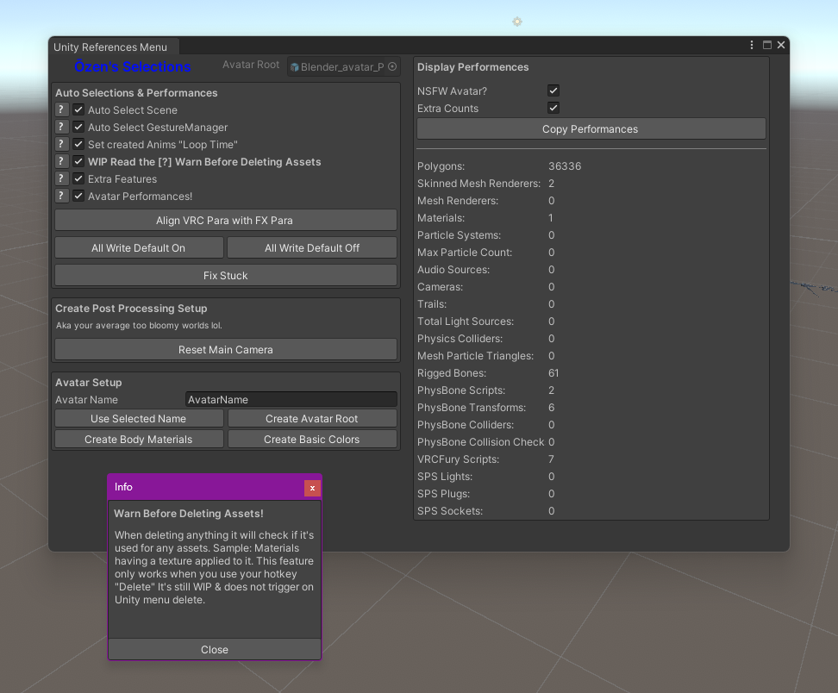Open the window's three-dot options menu
This screenshot has width=838, height=693.
[753, 46]
